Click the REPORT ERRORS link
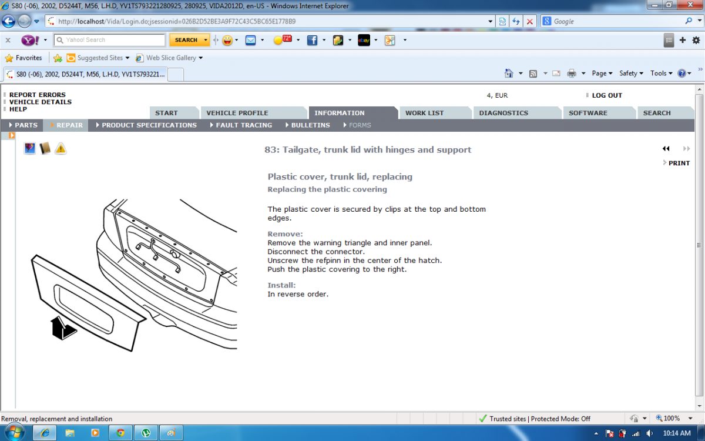 tap(38, 95)
